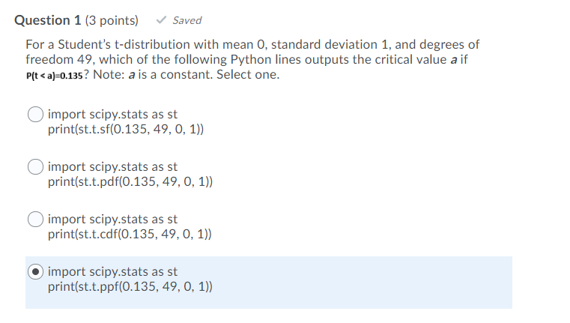Viewport: 570px width, 323px height.
Task: Click the import line above the st.t.cdf print
Action: coord(112,220)
